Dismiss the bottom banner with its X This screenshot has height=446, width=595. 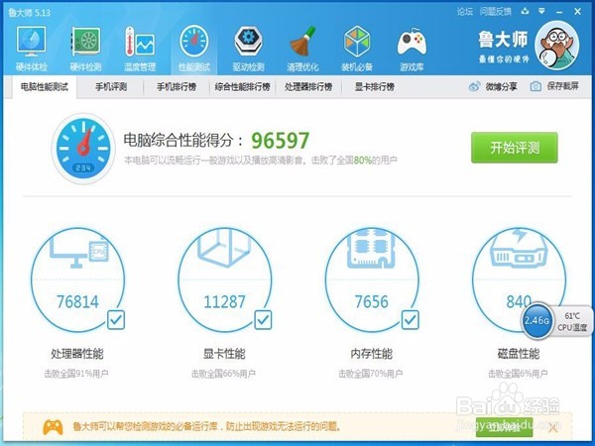point(553,428)
